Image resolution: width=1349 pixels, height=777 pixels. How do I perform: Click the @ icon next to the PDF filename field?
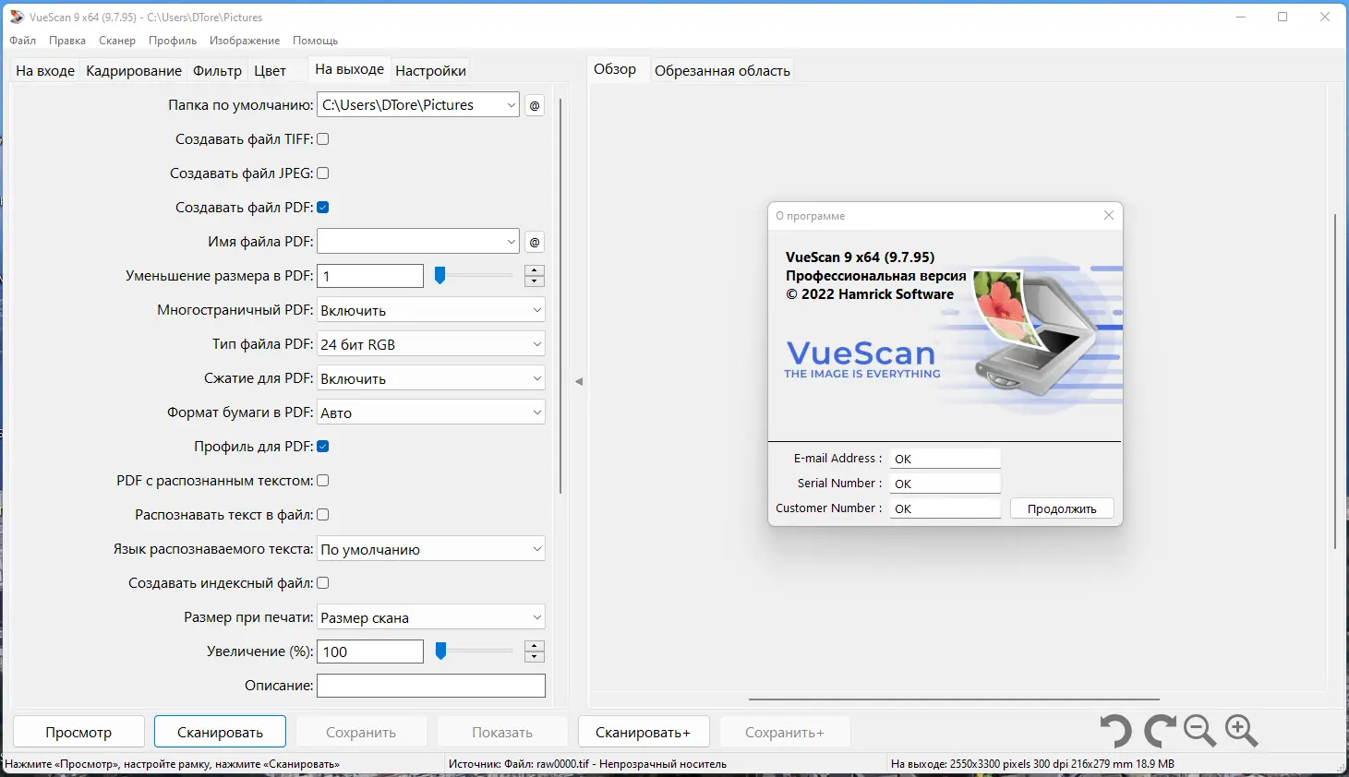point(534,241)
